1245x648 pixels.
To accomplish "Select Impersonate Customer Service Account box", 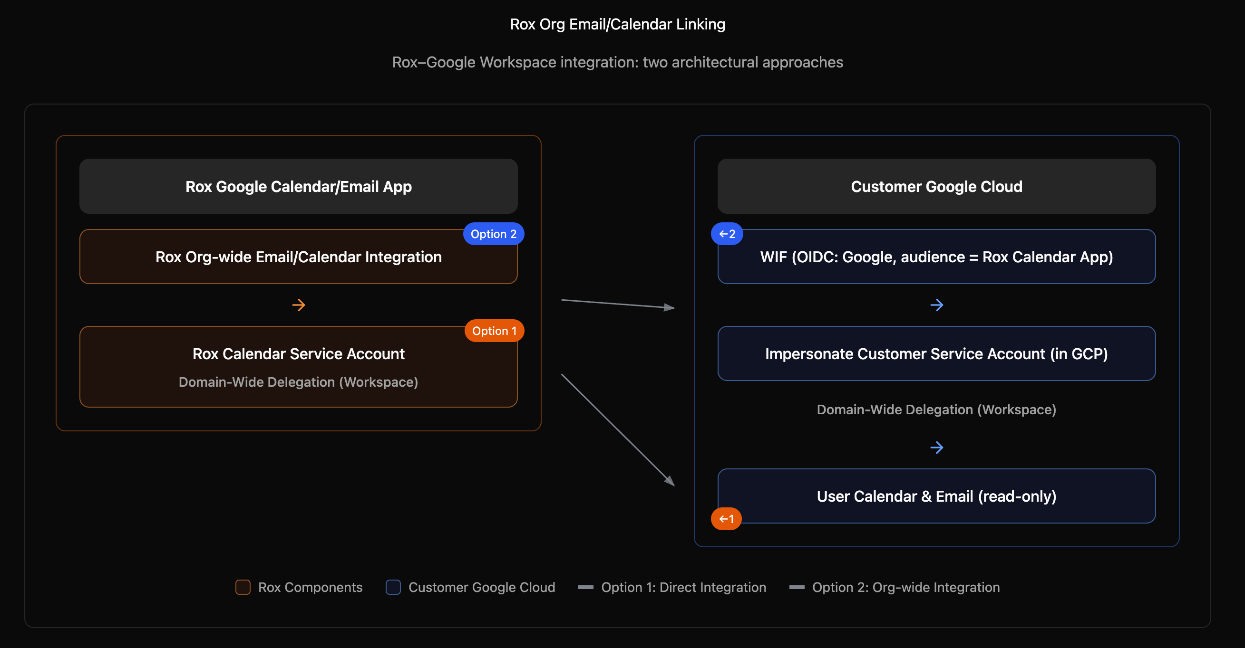I will pyautogui.click(x=936, y=353).
